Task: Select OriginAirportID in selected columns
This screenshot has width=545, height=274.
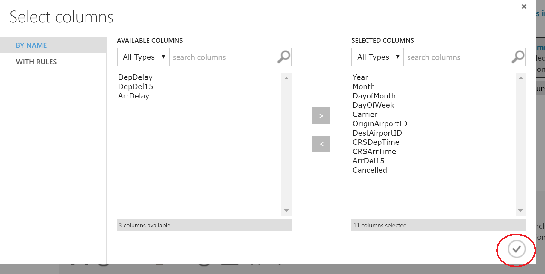Action: pos(380,124)
